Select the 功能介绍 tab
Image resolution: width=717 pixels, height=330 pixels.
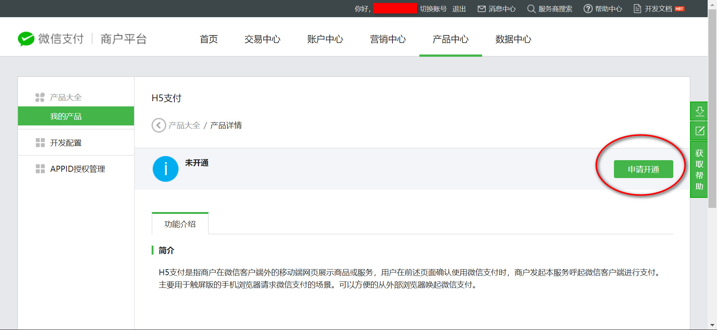click(180, 224)
